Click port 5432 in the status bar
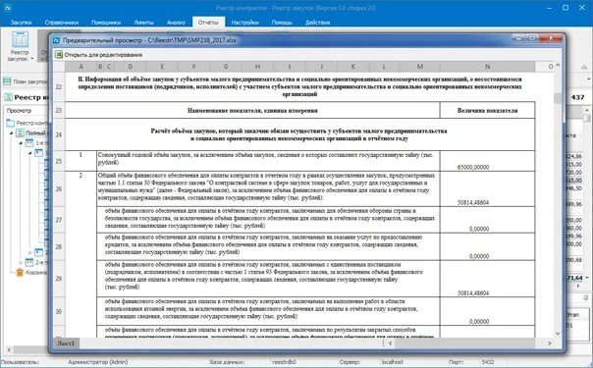Screen dimensions: 593x368 tap(488, 361)
